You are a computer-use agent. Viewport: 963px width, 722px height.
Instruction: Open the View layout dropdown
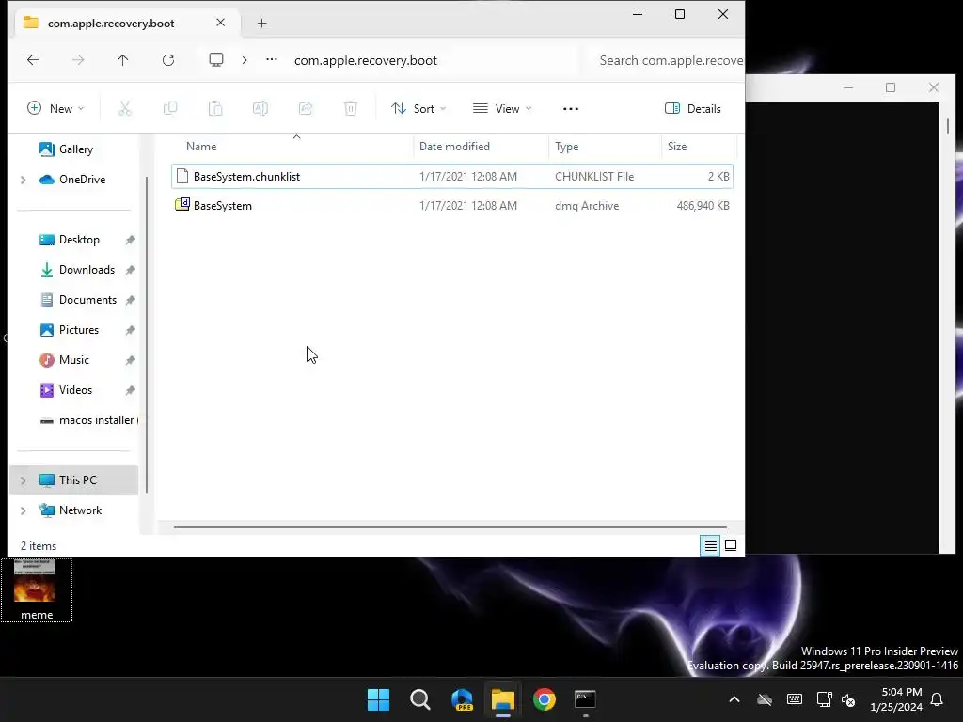tap(502, 109)
